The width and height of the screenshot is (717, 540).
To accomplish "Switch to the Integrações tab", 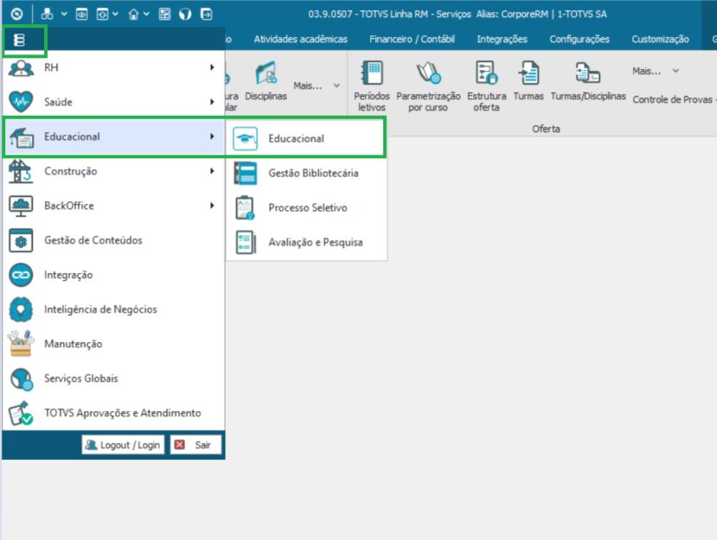I will coord(503,39).
